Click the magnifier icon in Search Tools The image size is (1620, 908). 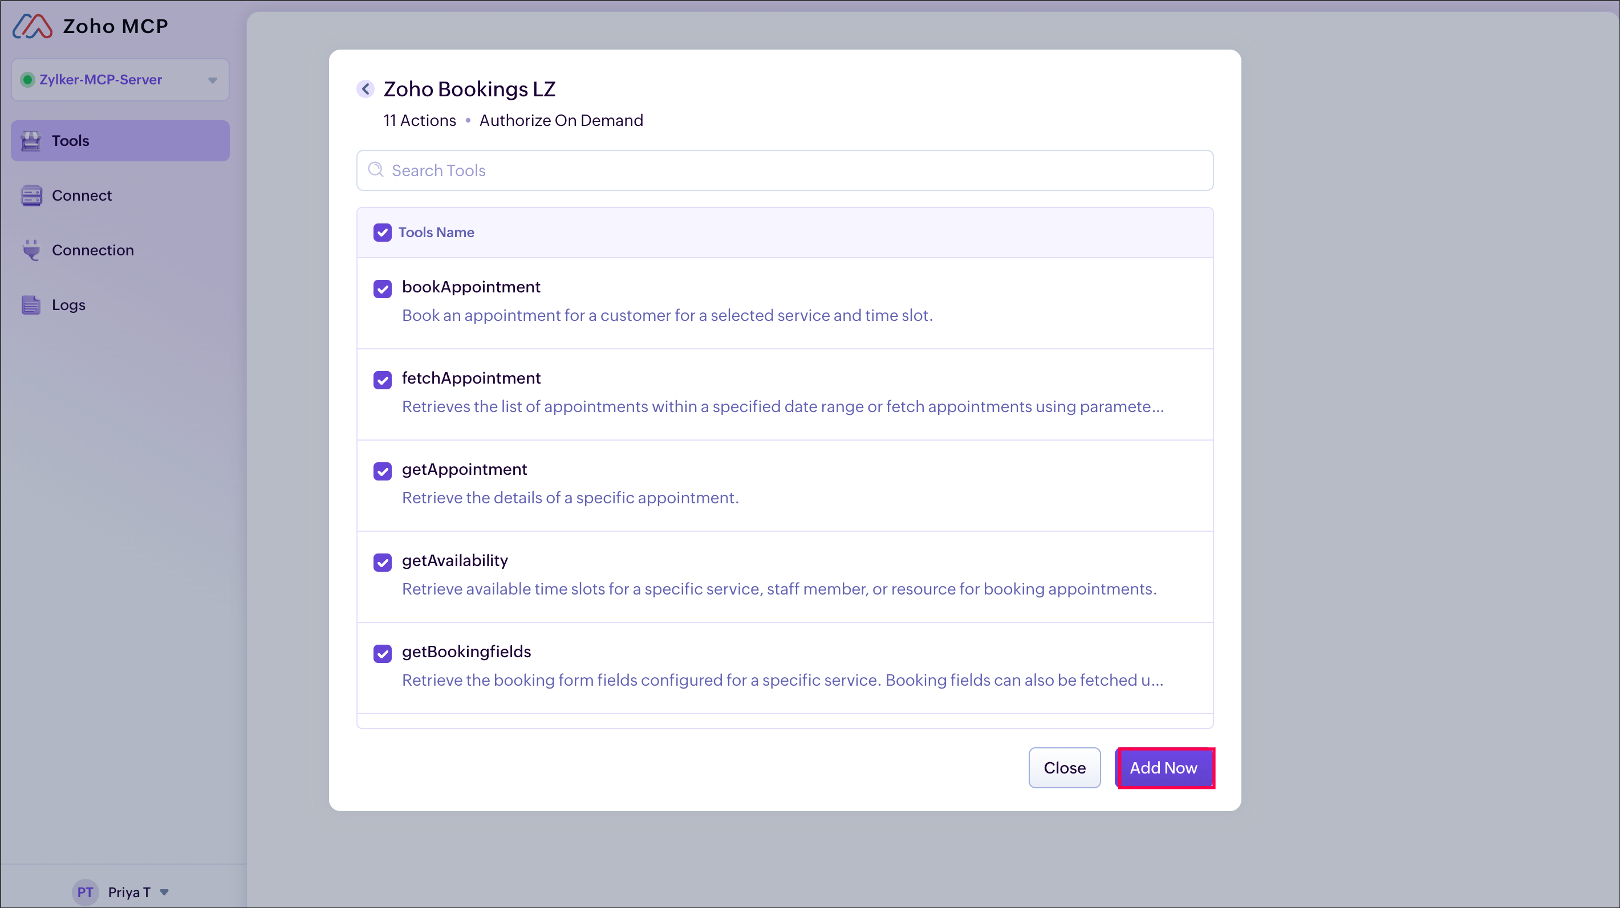(x=375, y=170)
